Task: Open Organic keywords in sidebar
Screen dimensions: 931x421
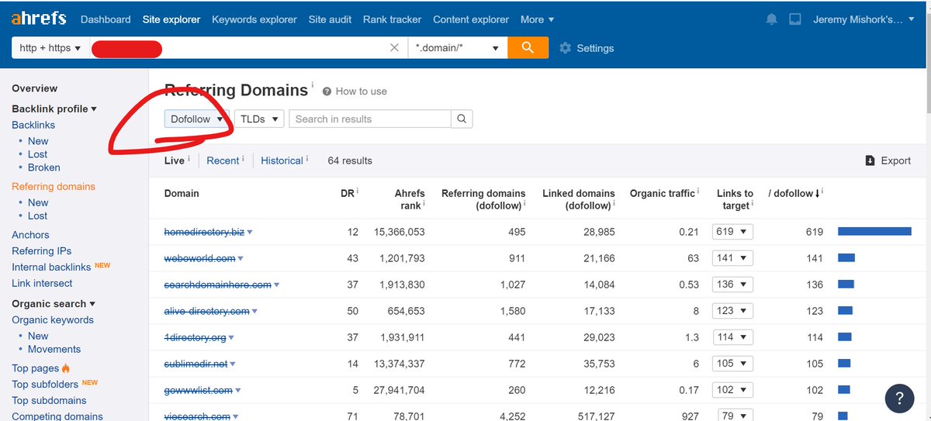Action: point(53,320)
